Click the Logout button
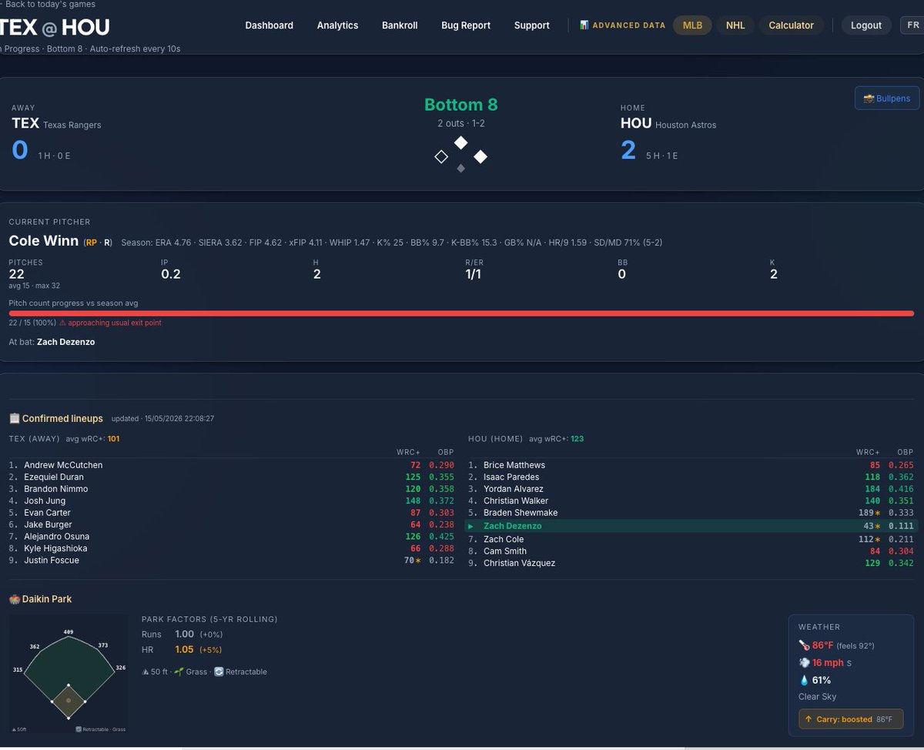Screen dimensions: 924x750 pyautogui.click(x=866, y=25)
